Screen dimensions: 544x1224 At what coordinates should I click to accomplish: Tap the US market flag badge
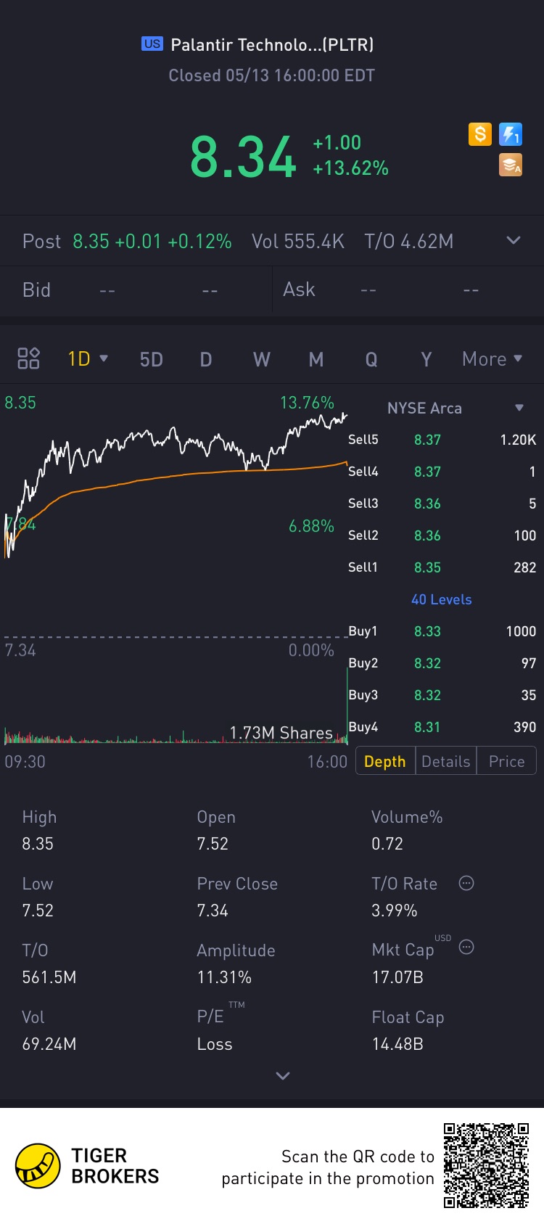pyautogui.click(x=152, y=44)
